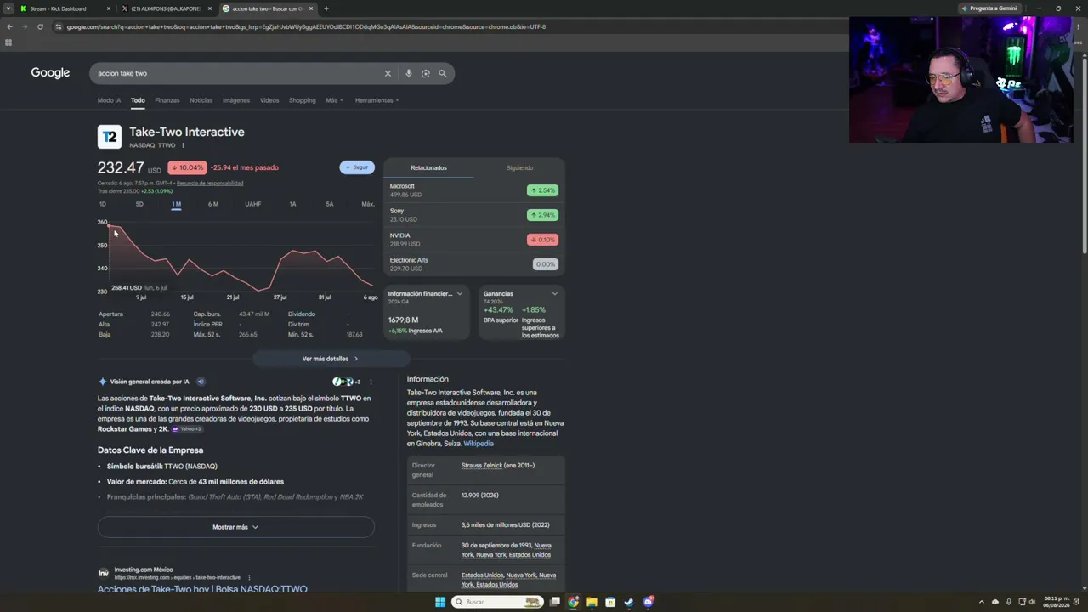Open three-dot menu beside NASDAQ: TTWO
The height and width of the screenshot is (612, 1088).
[x=183, y=145]
